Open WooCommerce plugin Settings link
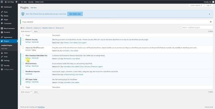215x109 pixels. coord(28,66)
